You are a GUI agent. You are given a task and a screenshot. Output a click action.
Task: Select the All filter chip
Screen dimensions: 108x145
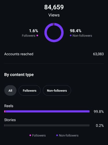click(10, 90)
